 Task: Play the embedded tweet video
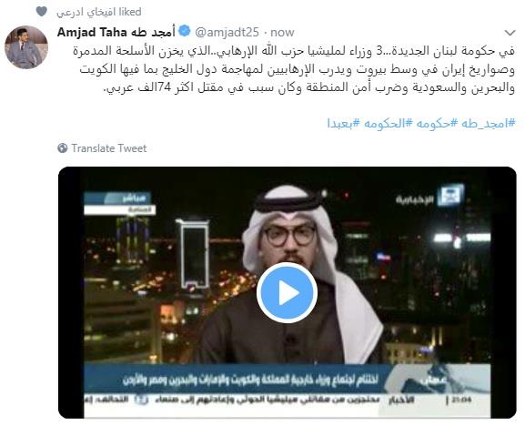pos(287,292)
